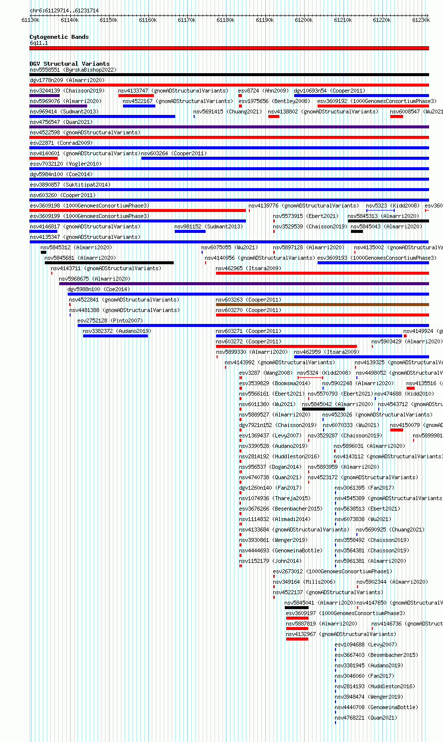The width and height of the screenshot is (443, 742).
Task: Select nsv462959 (Itsara2009) label
Action: pyautogui.click(x=327, y=352)
